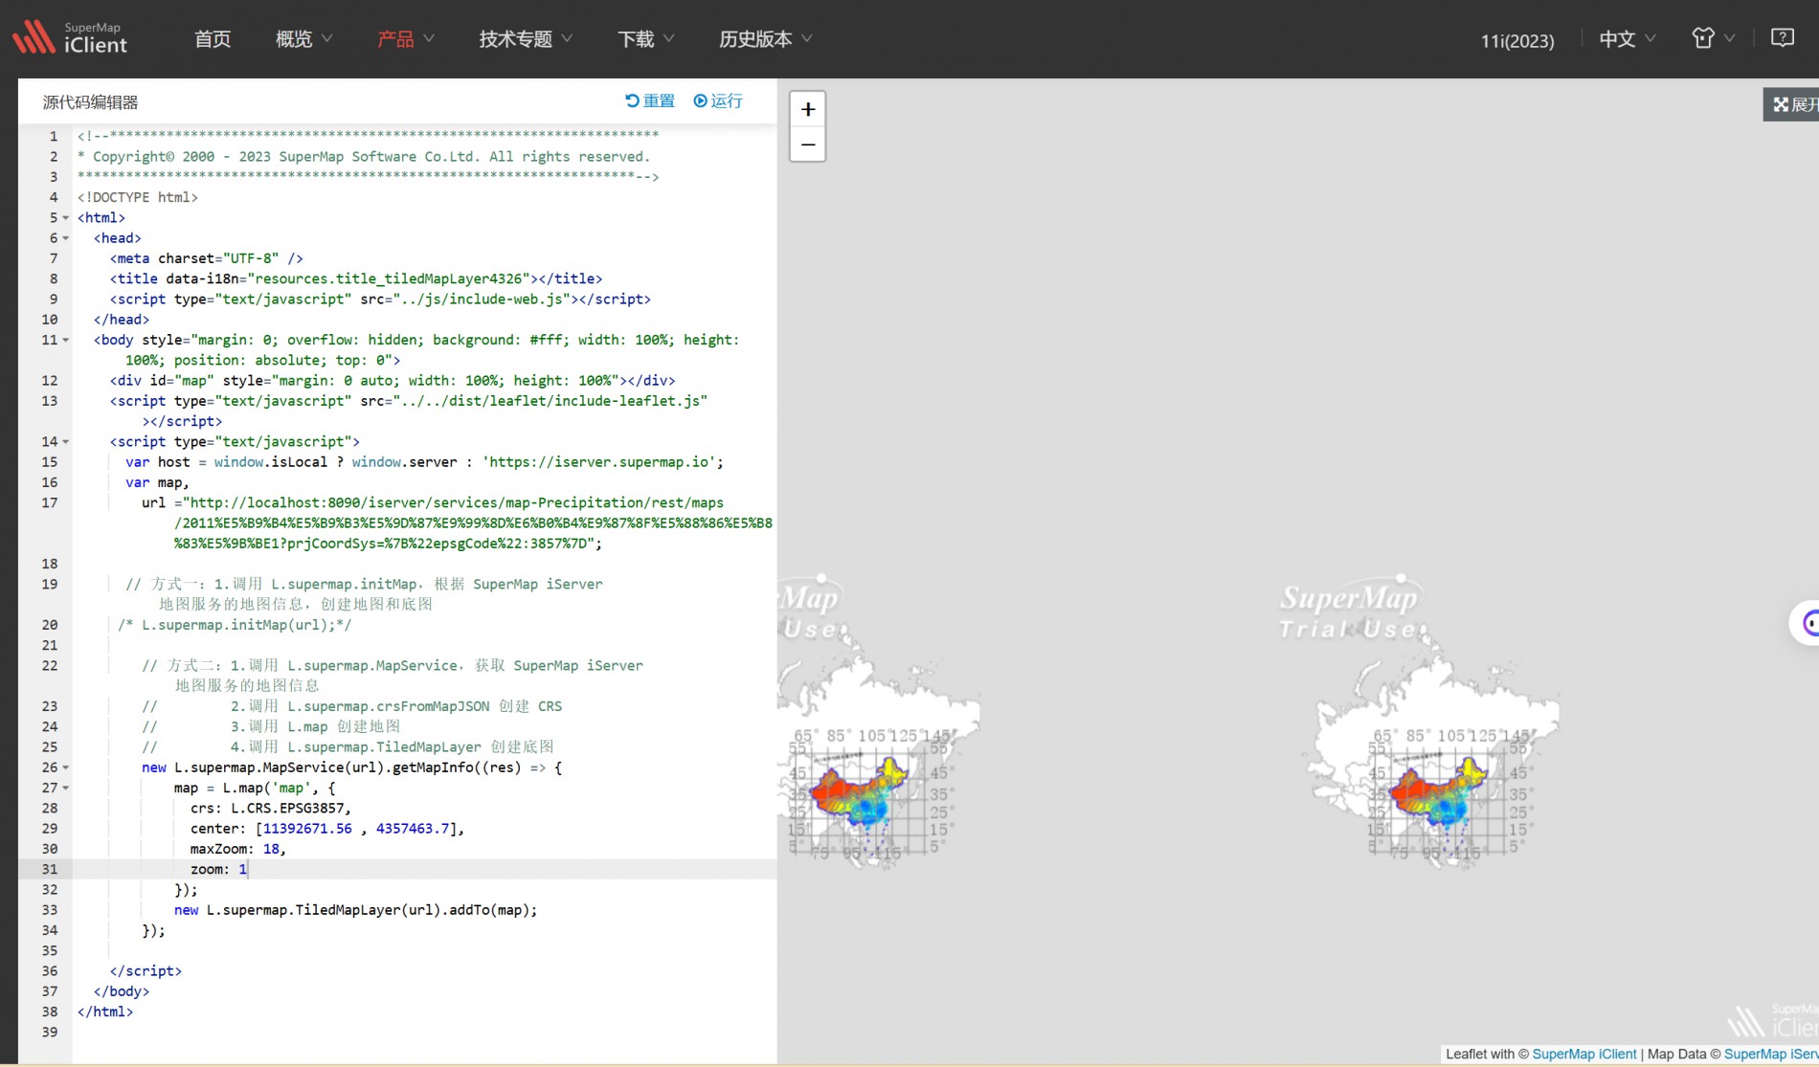Click line number 39 in the gutter
Image resolution: width=1819 pixels, height=1067 pixels.
point(50,1032)
